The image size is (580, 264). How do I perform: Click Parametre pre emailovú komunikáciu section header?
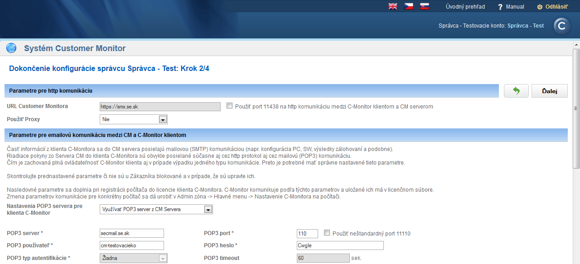coord(286,135)
